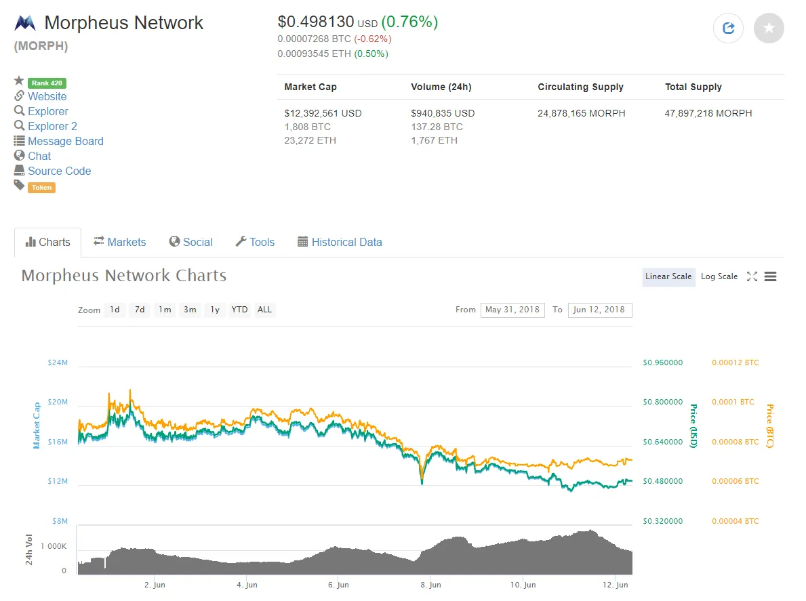Select Log Scale for the chart
This screenshot has height=601, width=806.
coord(719,277)
